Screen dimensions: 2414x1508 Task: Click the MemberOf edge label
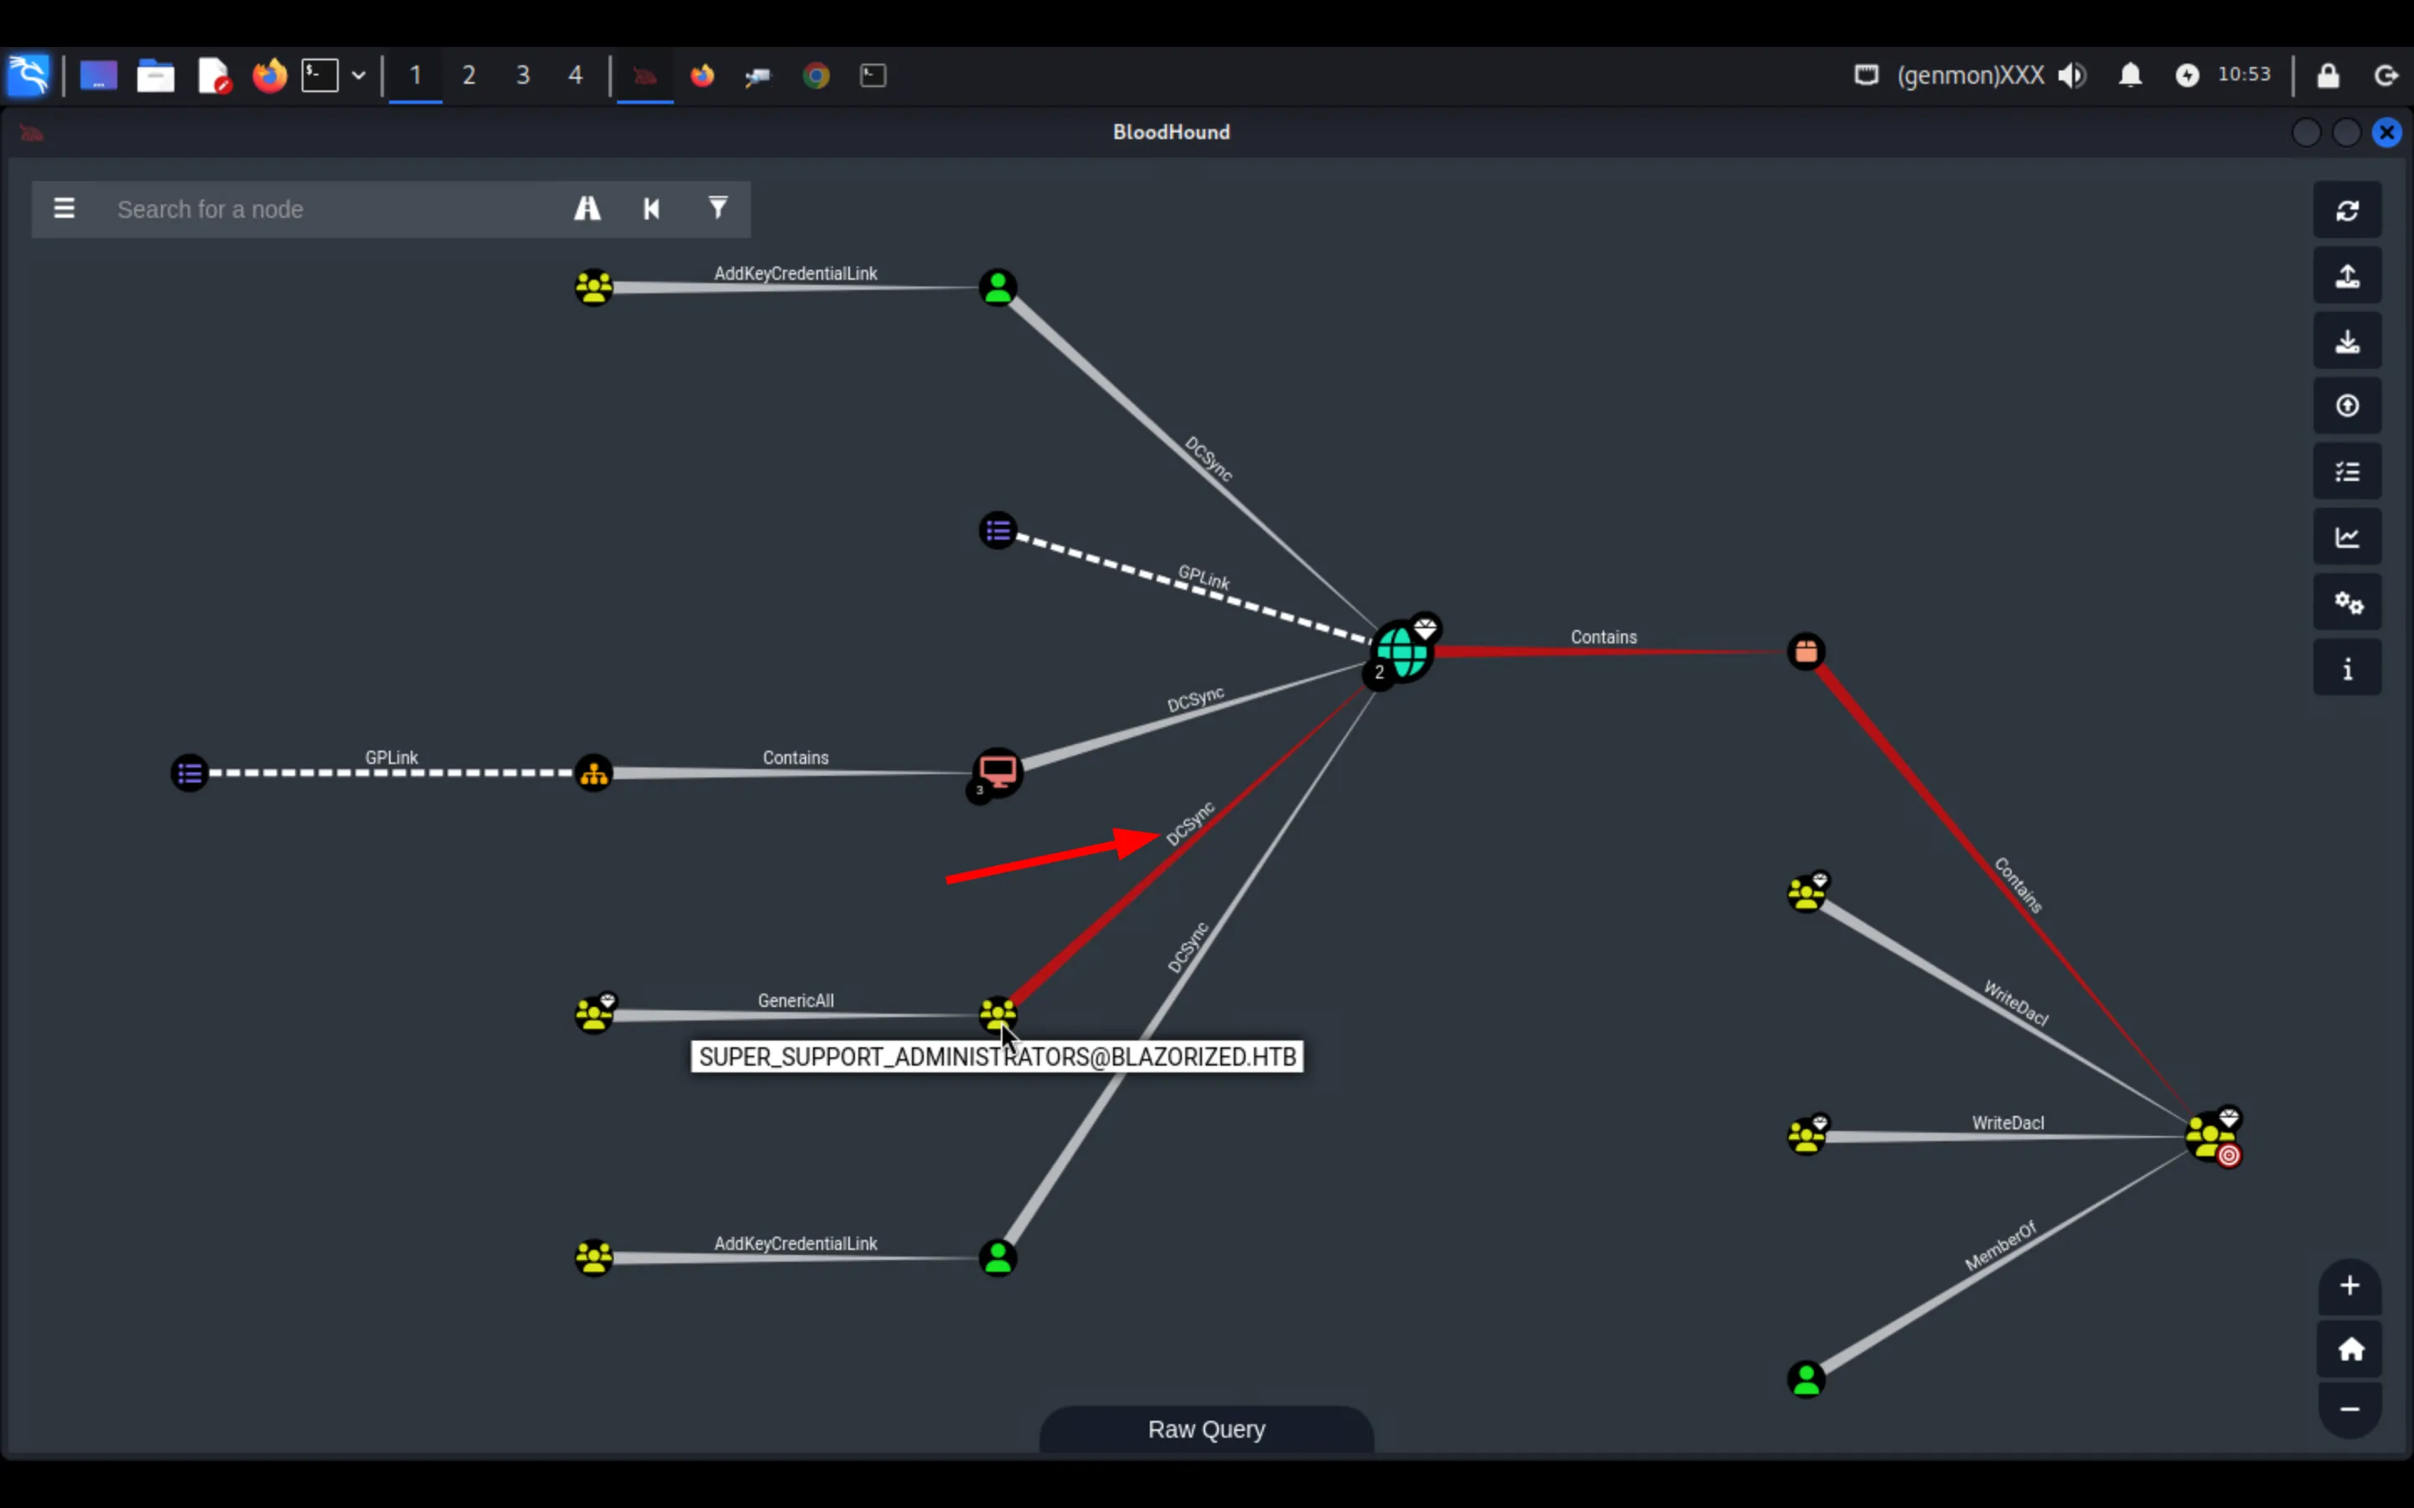(x=2000, y=1247)
